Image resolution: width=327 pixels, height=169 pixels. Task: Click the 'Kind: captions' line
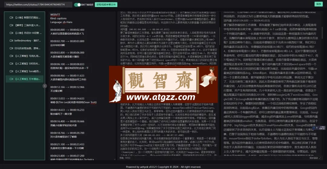point(59,19)
